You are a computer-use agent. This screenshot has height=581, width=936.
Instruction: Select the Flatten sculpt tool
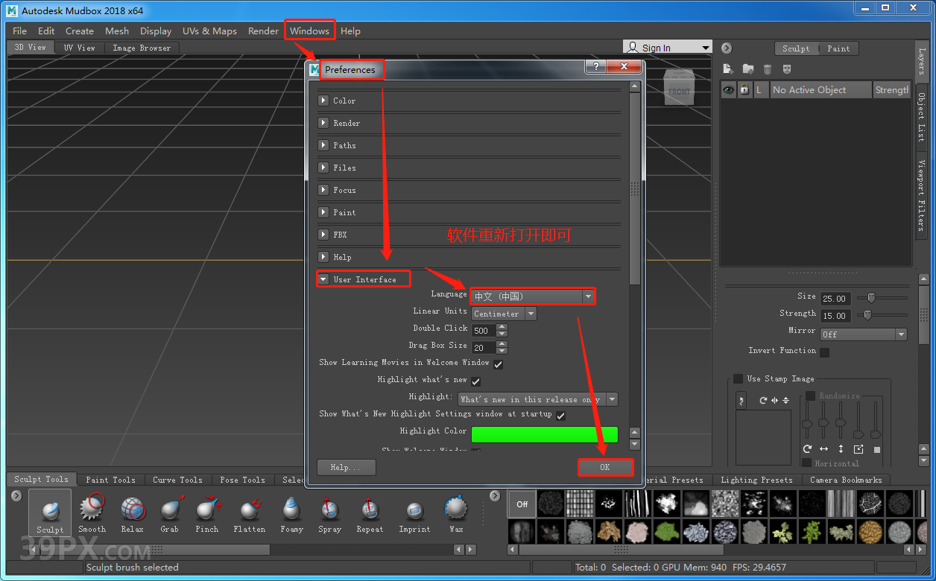[249, 511]
